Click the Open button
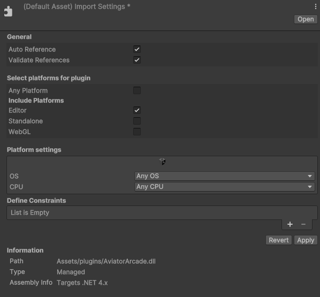The image size is (320, 297). [306, 19]
